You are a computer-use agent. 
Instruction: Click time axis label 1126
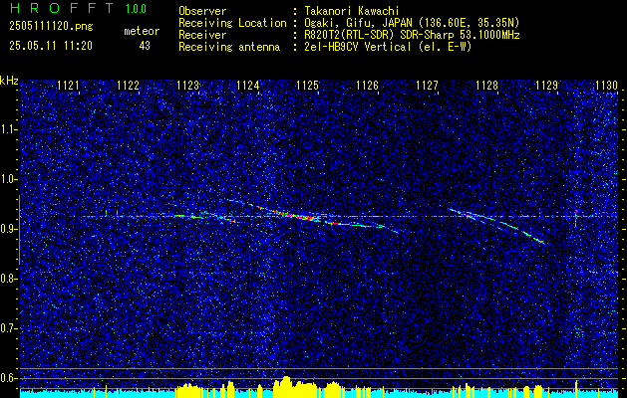(367, 86)
